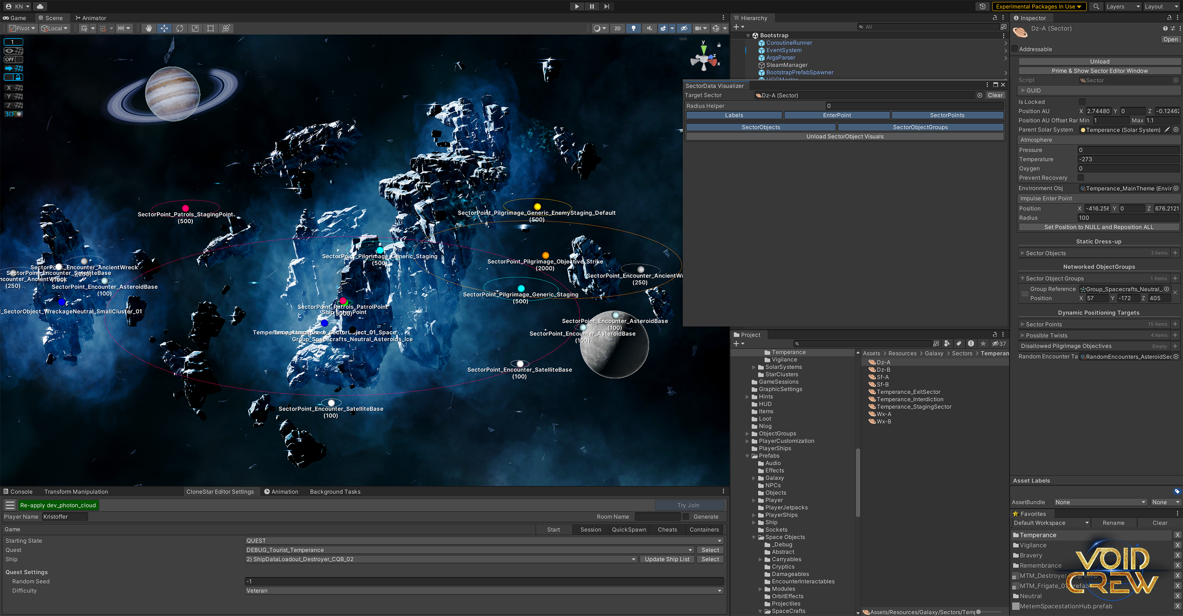1183x616 pixels.
Task: Select the Scale tool
Action: 195,28
